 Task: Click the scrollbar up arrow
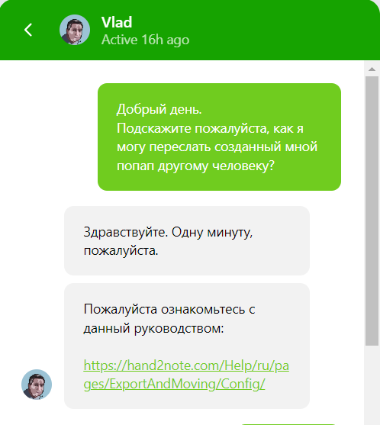(x=372, y=69)
